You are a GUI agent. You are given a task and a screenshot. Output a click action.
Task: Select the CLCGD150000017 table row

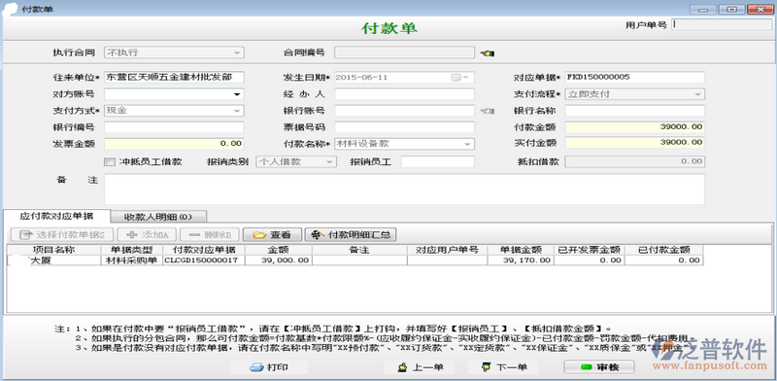point(355,260)
